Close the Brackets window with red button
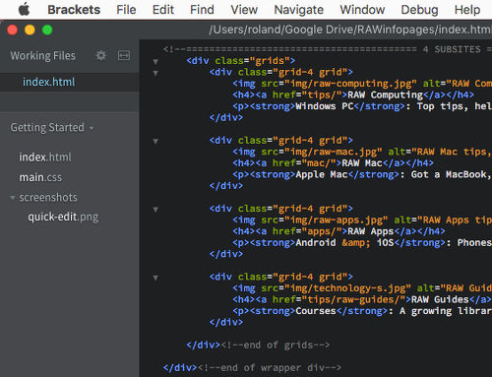The height and width of the screenshot is (377, 492). point(13,30)
